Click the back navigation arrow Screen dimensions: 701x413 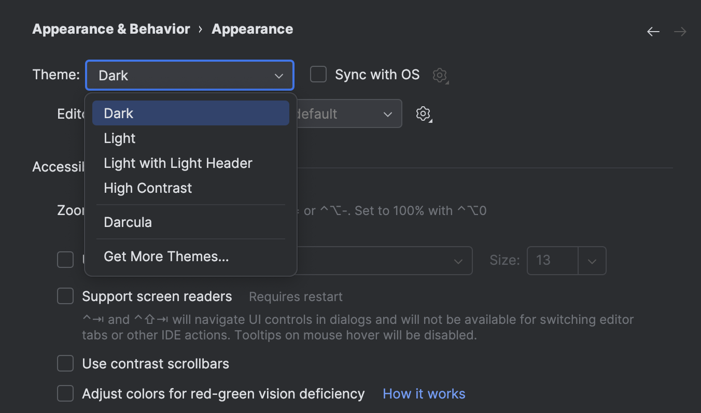click(653, 31)
